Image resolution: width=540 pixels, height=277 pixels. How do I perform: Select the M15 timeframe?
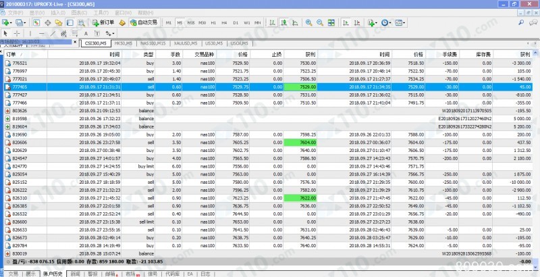191,23
